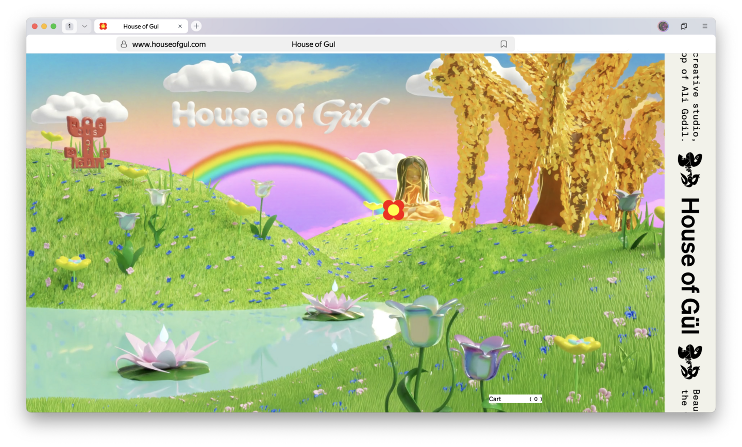Screen dimensions: 742x447
Task: Select the red House of Gul totem sculpture
Action: 87,142
